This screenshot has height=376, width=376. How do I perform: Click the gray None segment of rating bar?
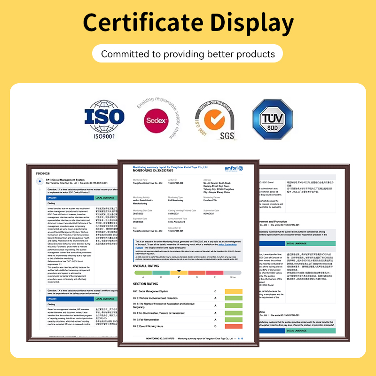(233, 273)
